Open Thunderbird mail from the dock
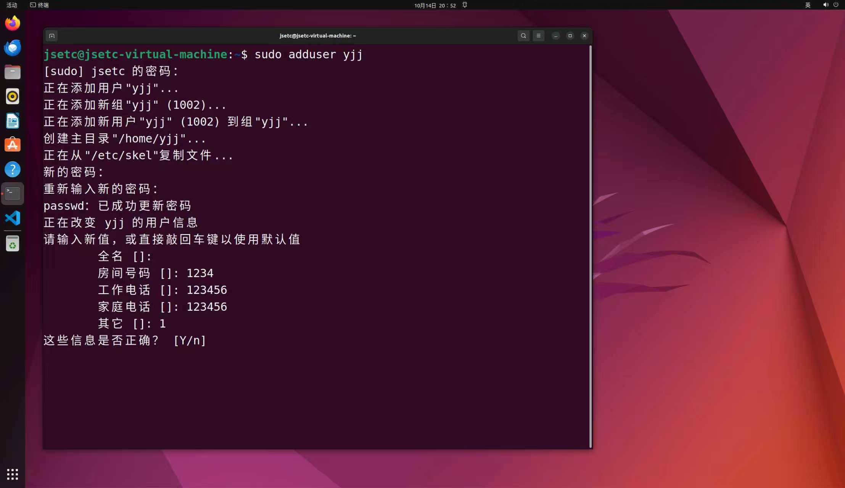 (13, 48)
